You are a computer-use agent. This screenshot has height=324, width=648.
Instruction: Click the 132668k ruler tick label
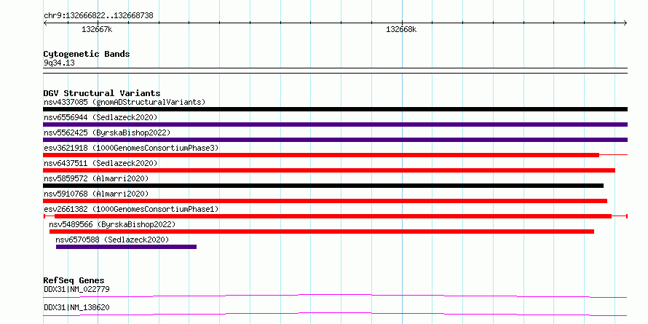pos(401,29)
